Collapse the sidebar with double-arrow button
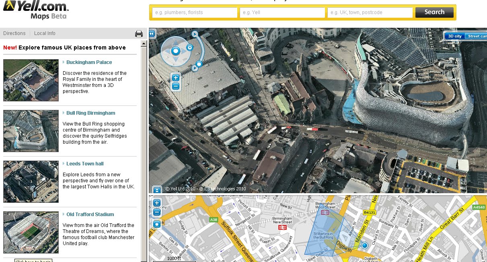 tap(152, 34)
